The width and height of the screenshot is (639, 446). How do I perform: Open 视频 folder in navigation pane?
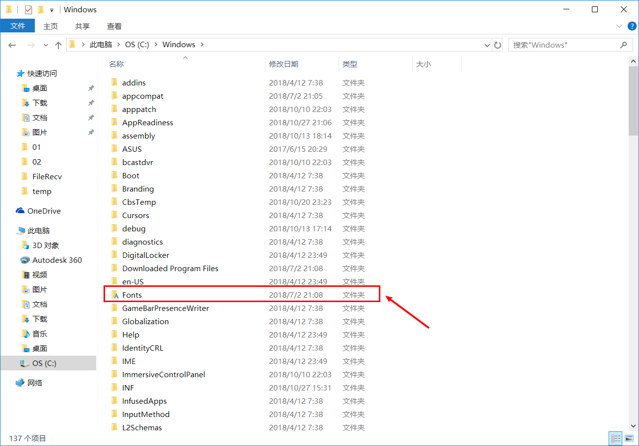click(34, 275)
